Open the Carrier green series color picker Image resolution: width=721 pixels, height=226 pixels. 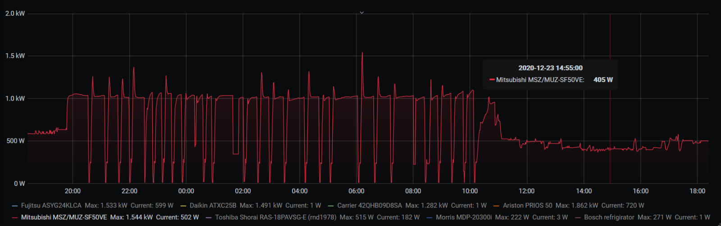(331, 206)
